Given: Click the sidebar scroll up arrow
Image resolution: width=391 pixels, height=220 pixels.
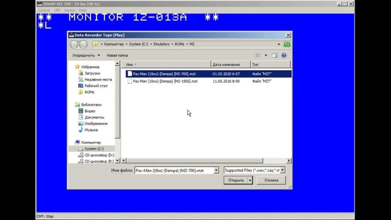Looking at the screenshot, I should pyautogui.click(x=117, y=64).
